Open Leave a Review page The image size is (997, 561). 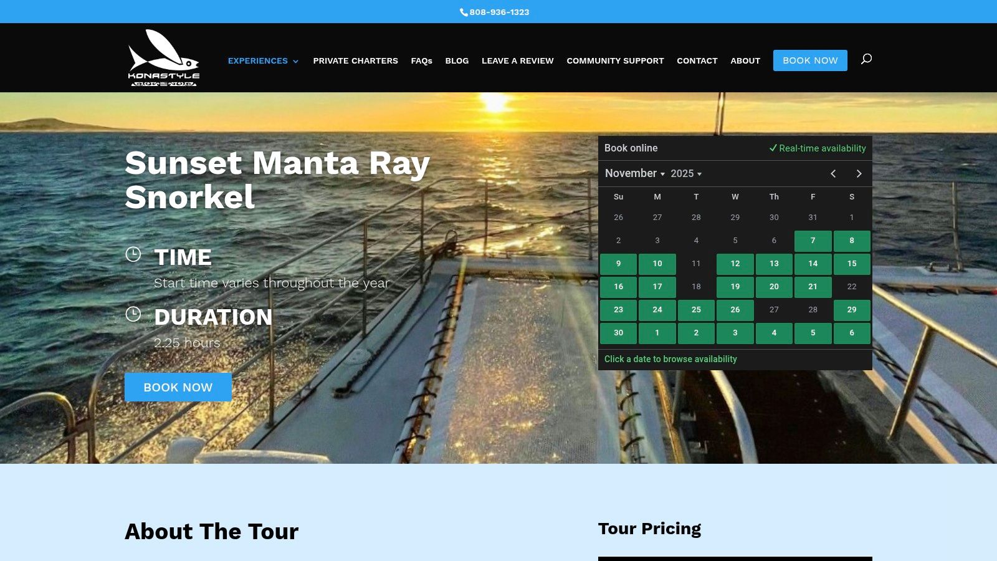tap(517, 61)
